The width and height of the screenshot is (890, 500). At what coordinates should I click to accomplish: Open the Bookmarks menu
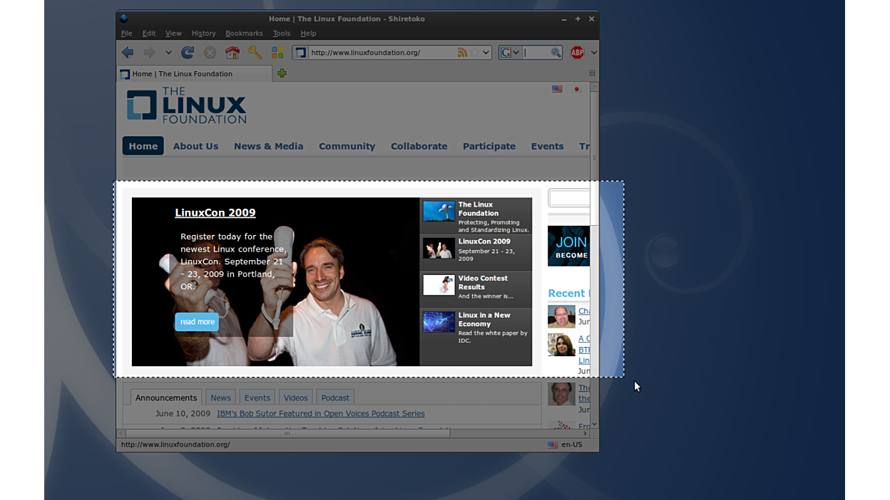pos(244,33)
